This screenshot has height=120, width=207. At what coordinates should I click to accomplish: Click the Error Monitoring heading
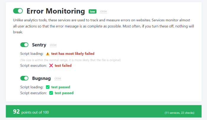[56, 11]
